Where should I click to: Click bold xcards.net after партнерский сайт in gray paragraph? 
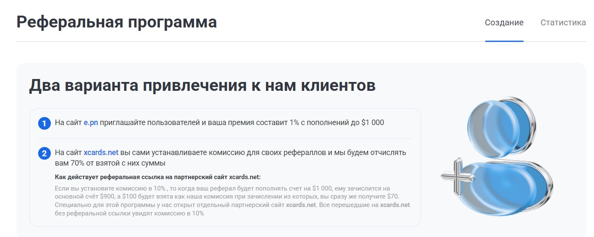pyautogui.click(x=301, y=205)
